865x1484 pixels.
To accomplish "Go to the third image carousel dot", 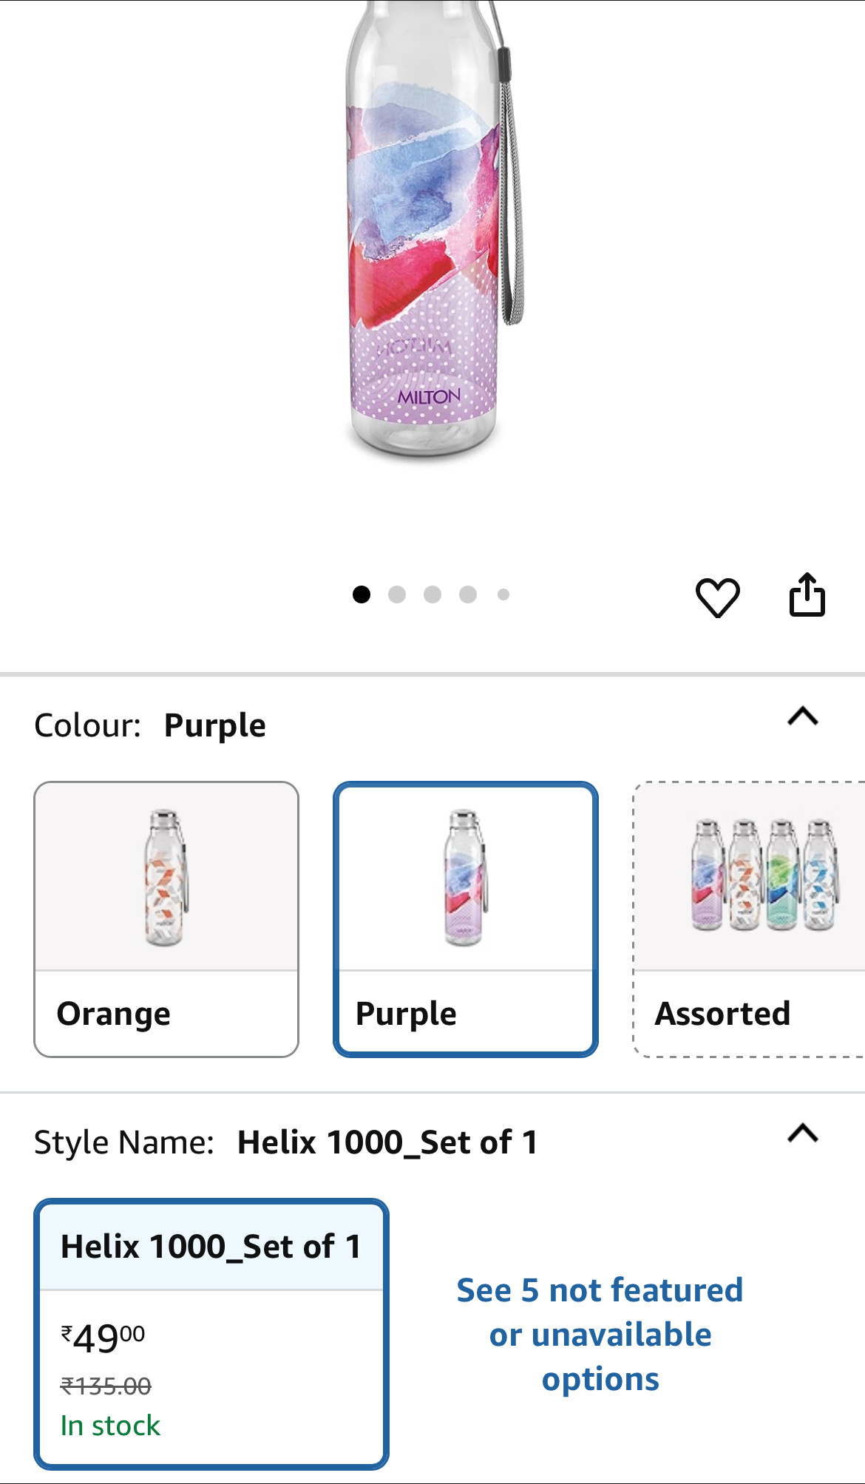I will 432,594.
